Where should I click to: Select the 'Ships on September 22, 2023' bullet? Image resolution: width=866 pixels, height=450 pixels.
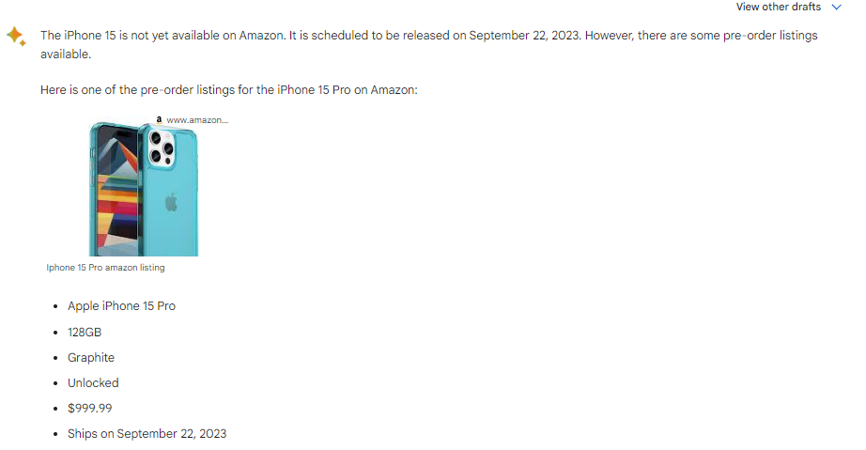147,433
